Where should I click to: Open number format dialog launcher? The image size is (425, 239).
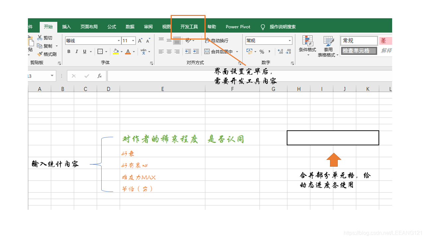[x=292, y=63]
